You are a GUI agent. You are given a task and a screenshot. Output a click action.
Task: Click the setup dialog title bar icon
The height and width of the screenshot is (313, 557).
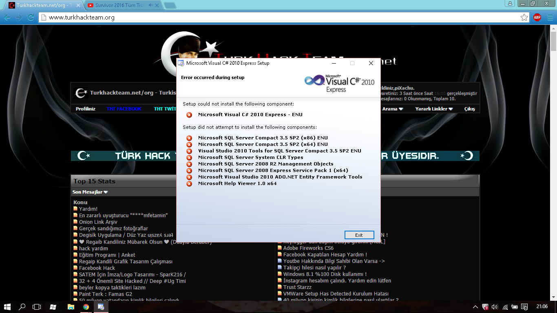tap(181, 63)
